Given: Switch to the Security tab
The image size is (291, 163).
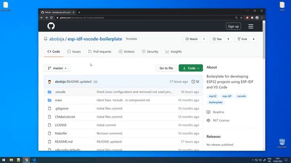Looking at the screenshot, I should [150, 52].
